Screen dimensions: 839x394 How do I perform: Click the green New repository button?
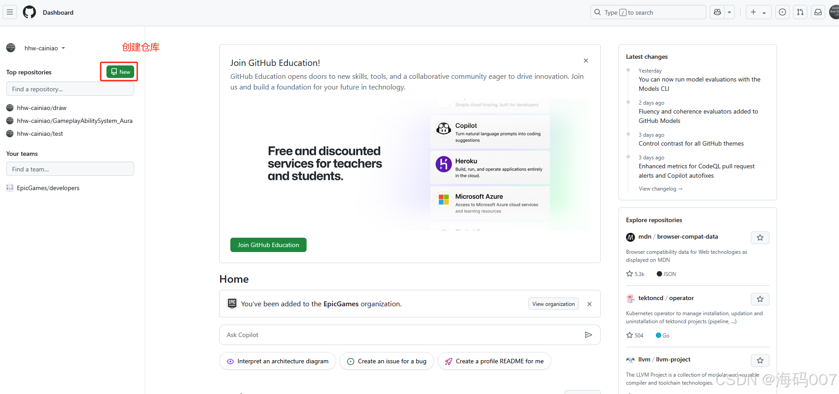pos(120,72)
